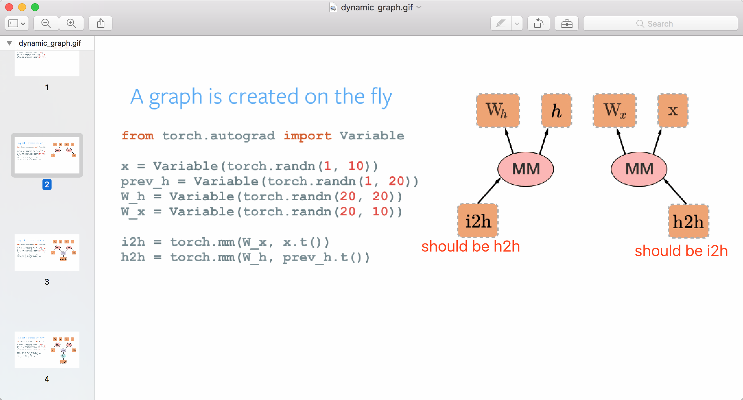Show the Markup Toolbar toolbox icon
This screenshot has width=743, height=400.
[x=566, y=23]
